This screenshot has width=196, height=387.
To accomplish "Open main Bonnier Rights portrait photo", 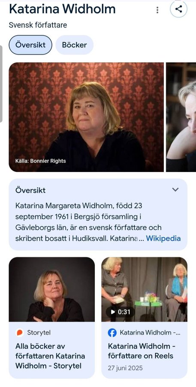I will point(86,117).
